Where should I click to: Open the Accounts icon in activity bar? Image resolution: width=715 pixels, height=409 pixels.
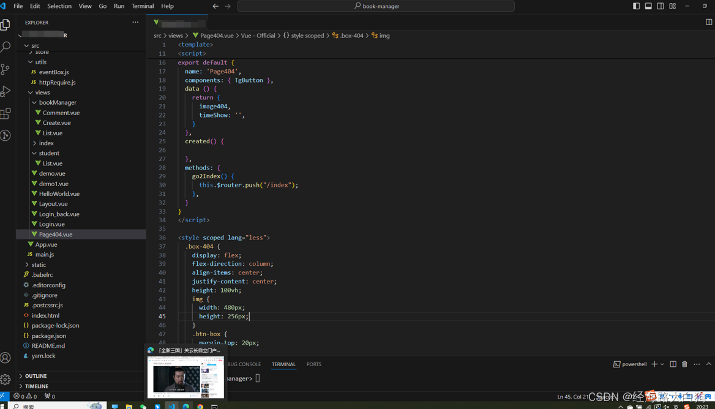click(6, 358)
